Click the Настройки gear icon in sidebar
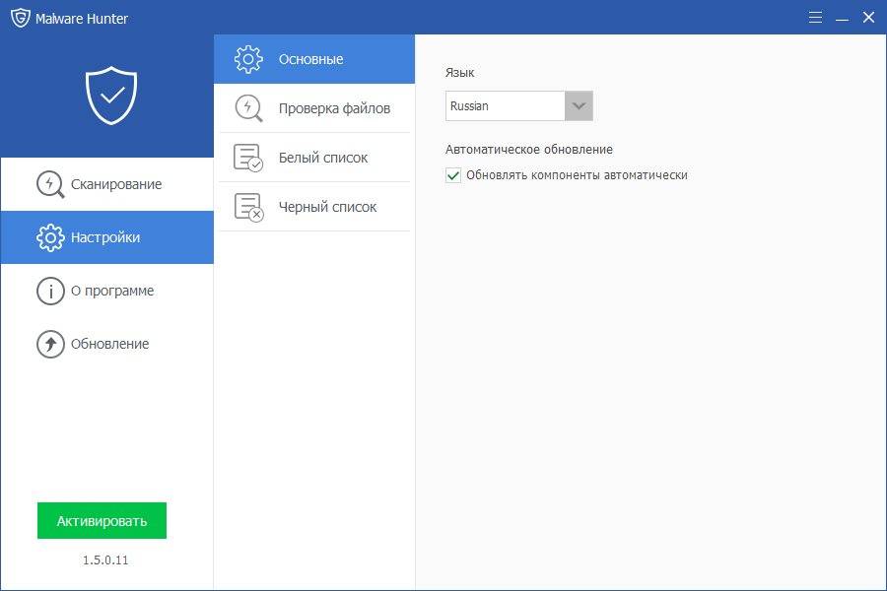 [x=50, y=237]
